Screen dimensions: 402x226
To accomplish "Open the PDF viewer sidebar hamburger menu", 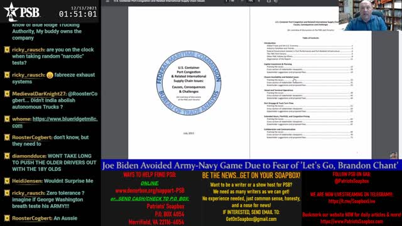I will 107,1.
